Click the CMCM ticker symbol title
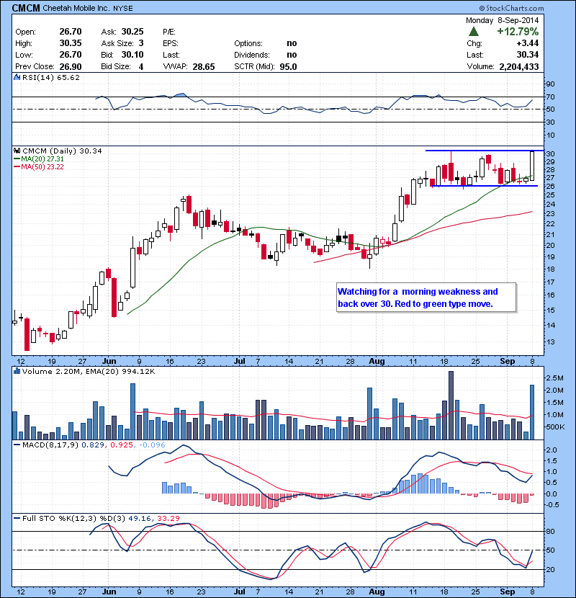The height and width of the screenshot is (598, 576). [26, 8]
